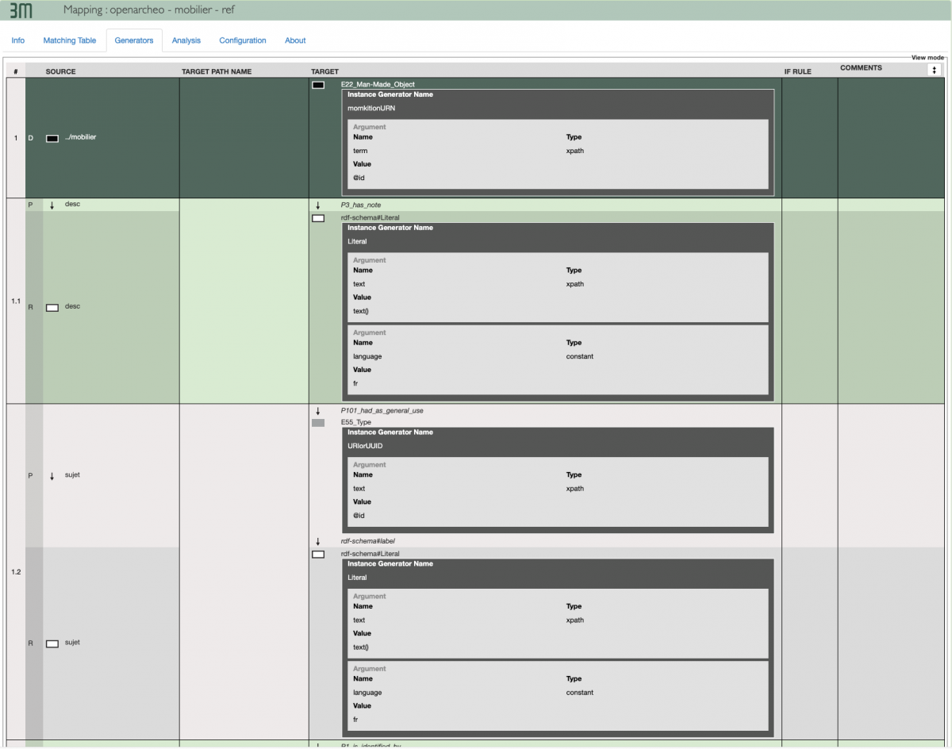Viewport: 952px width, 749px height.
Task: Click the black E22_Man-Made_Object entity icon
Action: pyautogui.click(x=318, y=85)
